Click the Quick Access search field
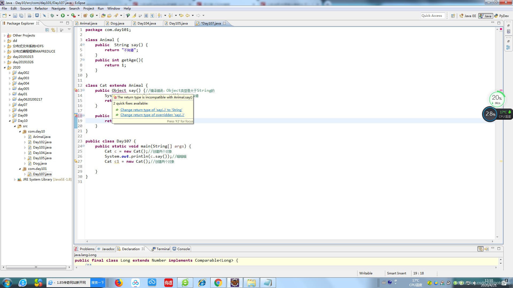Screen dimensions: 513x288 (x=433, y=16)
